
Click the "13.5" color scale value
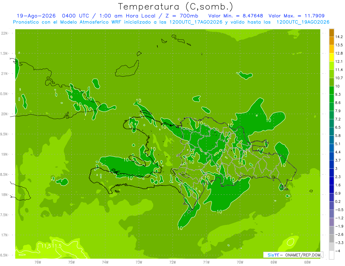click(339, 45)
